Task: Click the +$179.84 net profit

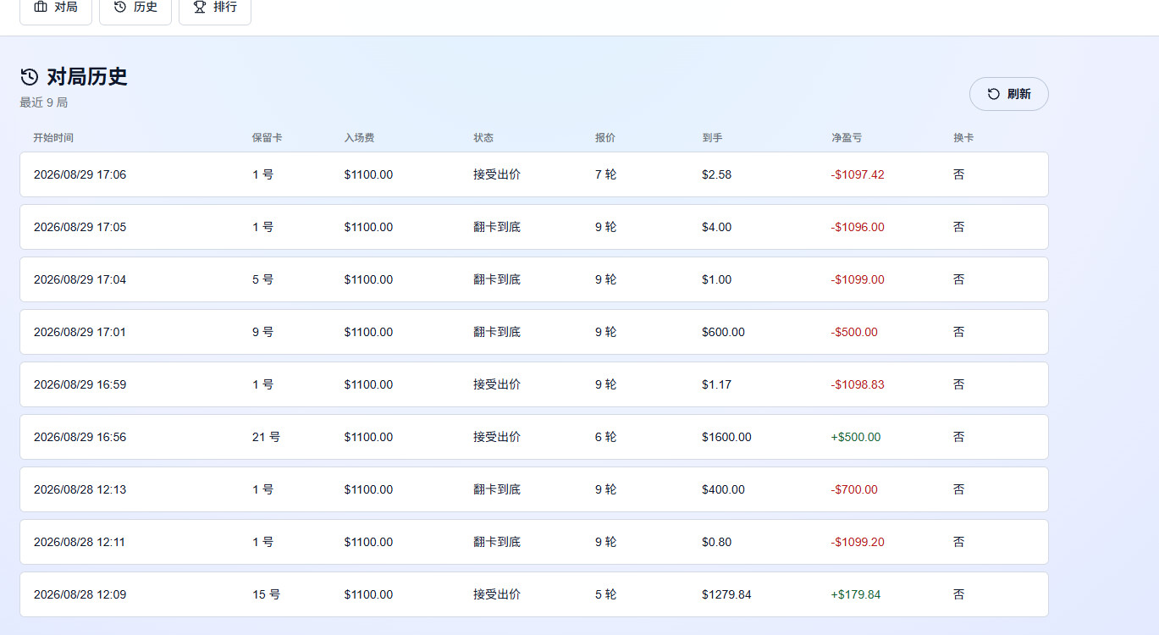Action: point(856,594)
